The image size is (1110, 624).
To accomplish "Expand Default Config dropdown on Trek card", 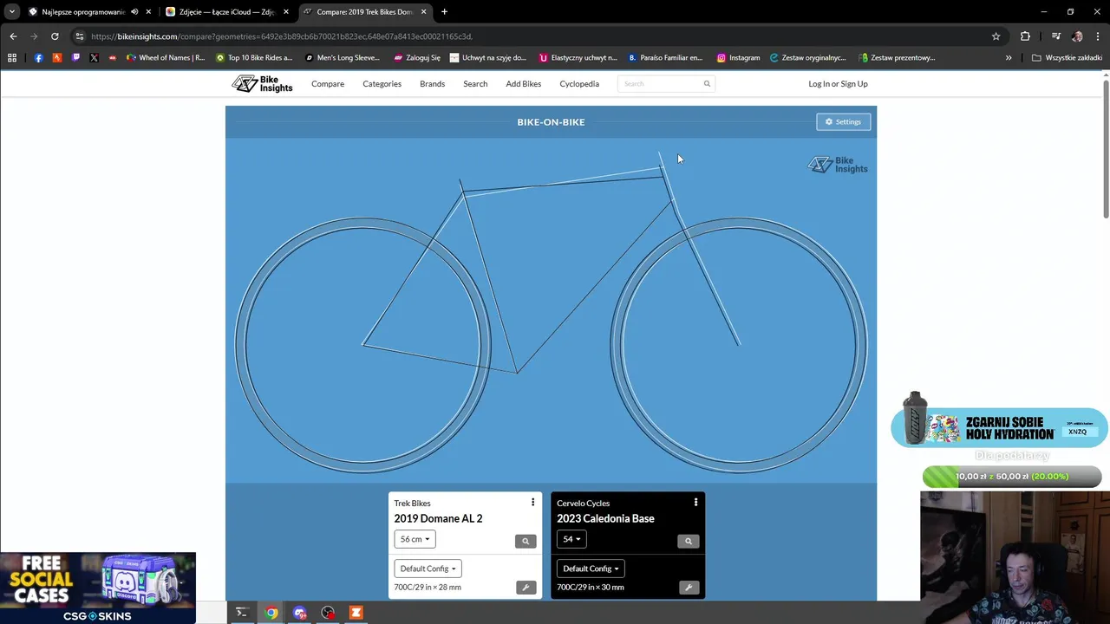I will point(428,569).
